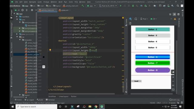The image size is (194, 109).
Task: Click black color swatch in gutter
Action: (x=44, y=57)
